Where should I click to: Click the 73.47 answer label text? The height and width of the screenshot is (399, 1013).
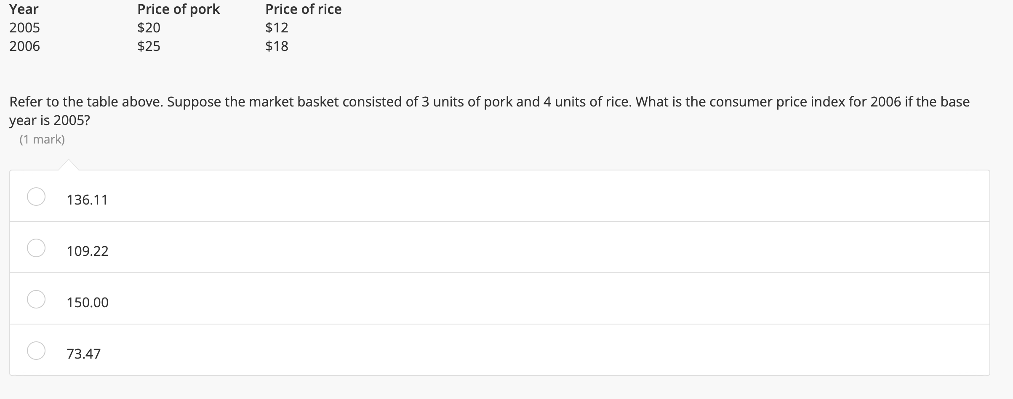(84, 354)
